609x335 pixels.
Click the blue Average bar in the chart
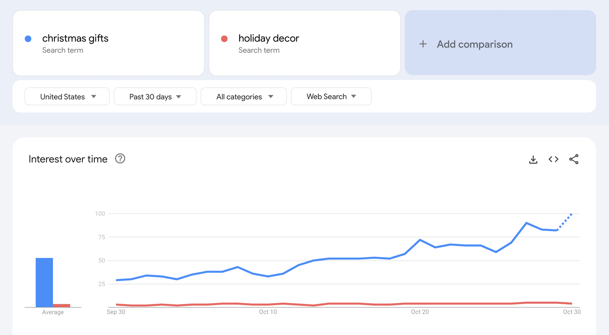[44, 282]
